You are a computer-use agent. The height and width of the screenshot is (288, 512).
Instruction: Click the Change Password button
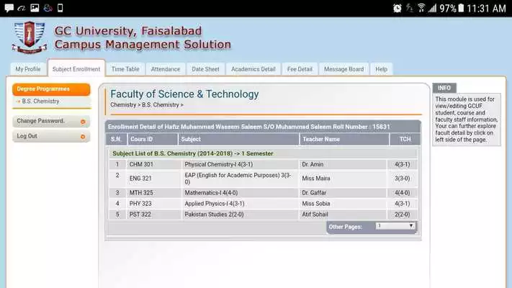(51, 121)
